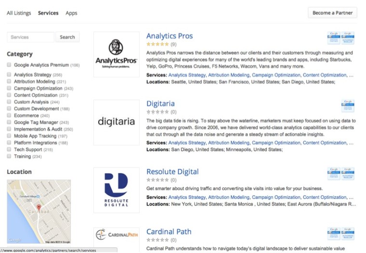Click the Google logo on the map
This screenshot has width=366, height=253.
tap(15, 240)
